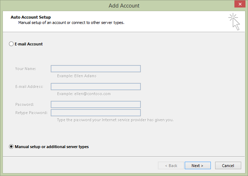Go to the Next step
This screenshot has width=248, height=176.
[x=198, y=166]
